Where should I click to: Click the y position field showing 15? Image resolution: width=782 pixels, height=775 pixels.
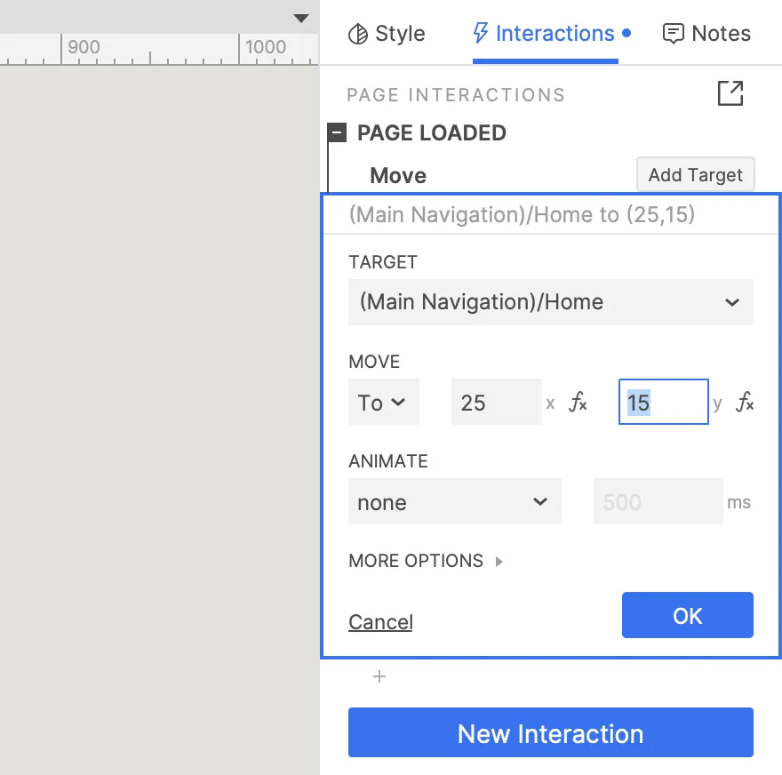click(x=663, y=403)
